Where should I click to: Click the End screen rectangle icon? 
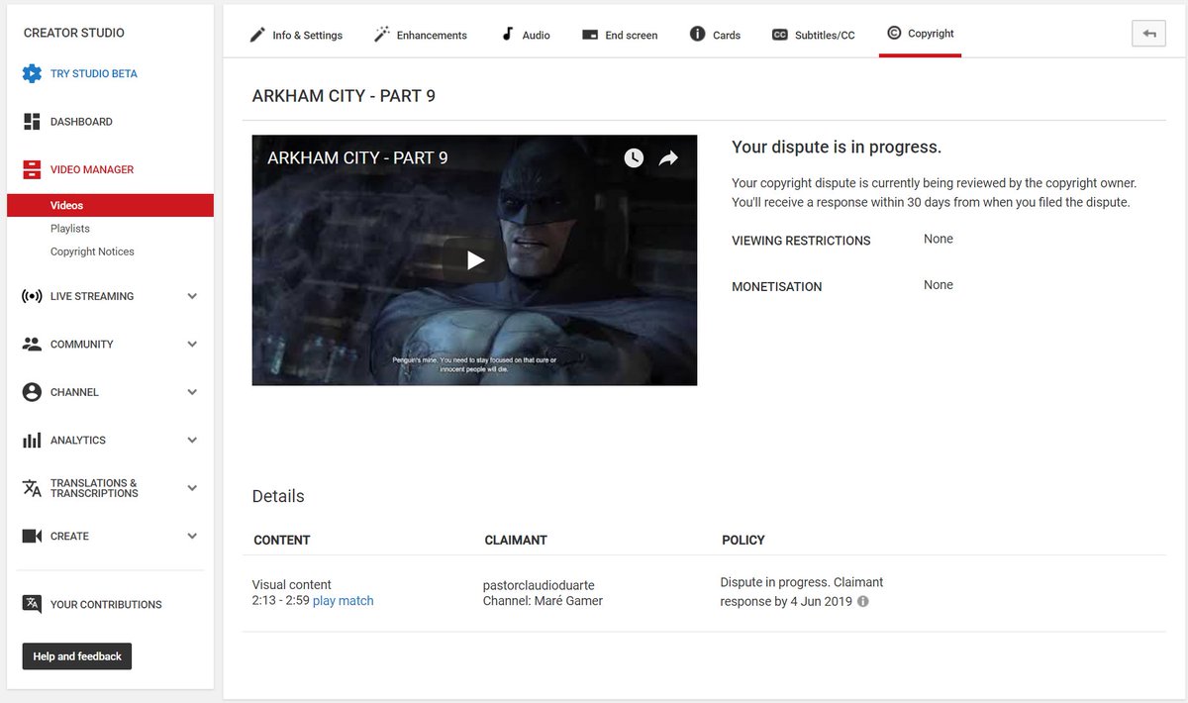click(x=589, y=35)
